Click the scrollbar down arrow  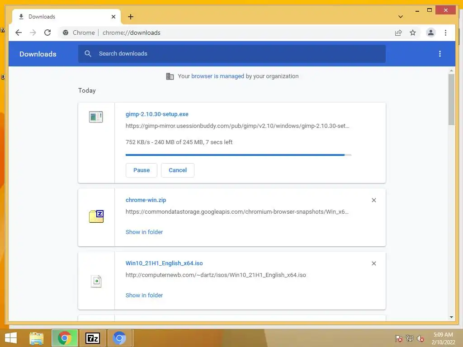point(451,317)
